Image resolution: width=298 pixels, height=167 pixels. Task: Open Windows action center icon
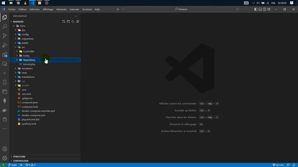point(292,3)
